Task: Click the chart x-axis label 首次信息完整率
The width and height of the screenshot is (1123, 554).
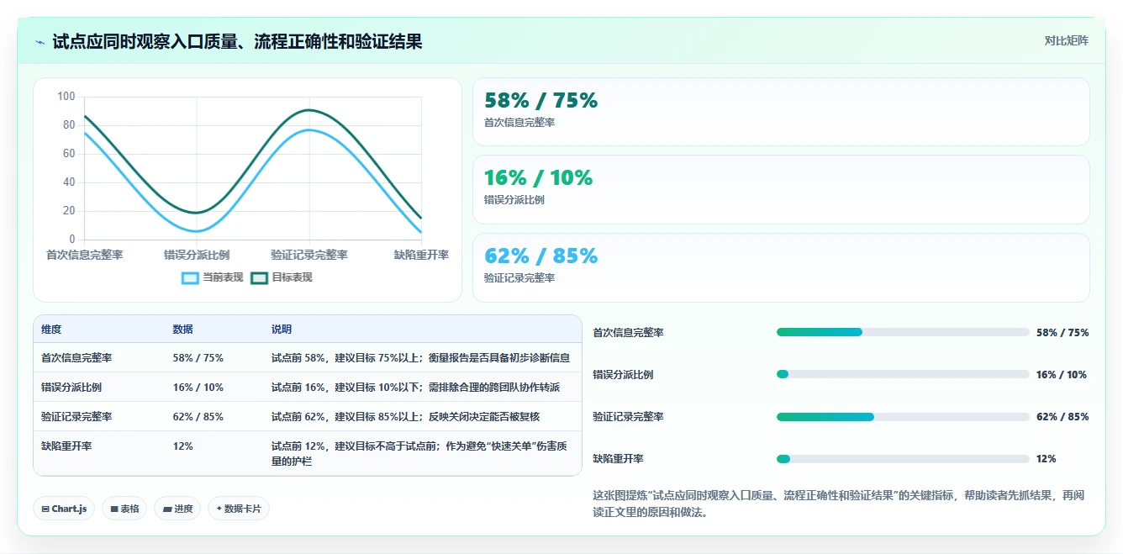Action: [x=84, y=255]
